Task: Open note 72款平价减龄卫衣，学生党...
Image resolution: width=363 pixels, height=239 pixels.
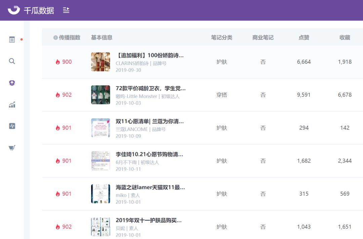Action: (x=151, y=88)
